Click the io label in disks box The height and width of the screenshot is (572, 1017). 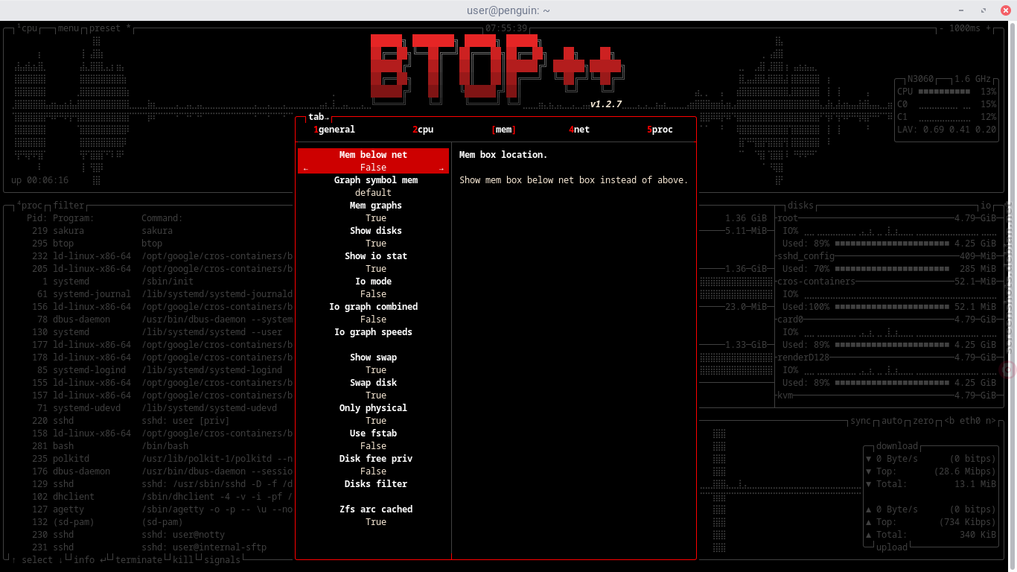(986, 206)
